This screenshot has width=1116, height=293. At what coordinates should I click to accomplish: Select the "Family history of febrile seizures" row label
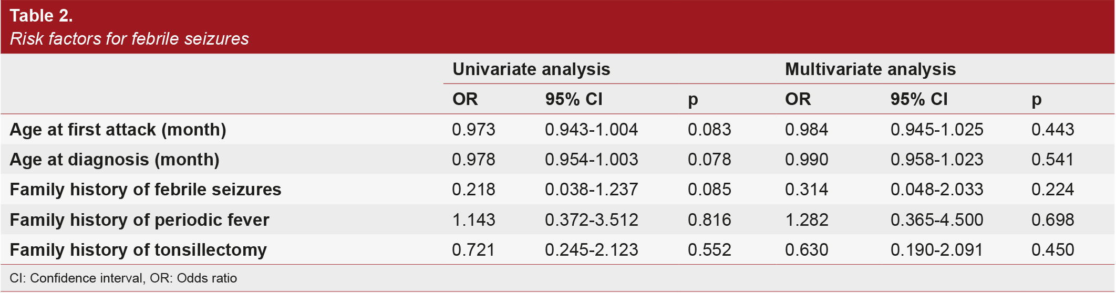146,190
